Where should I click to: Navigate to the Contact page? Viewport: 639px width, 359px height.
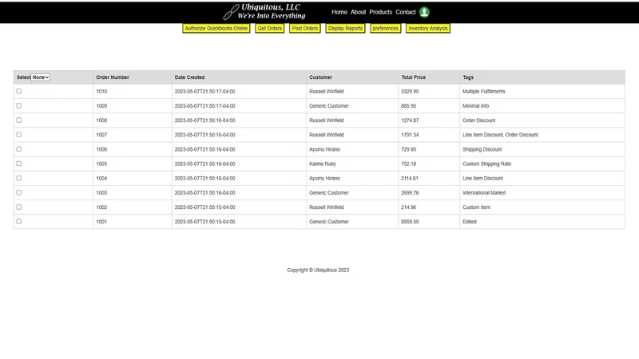click(x=406, y=12)
